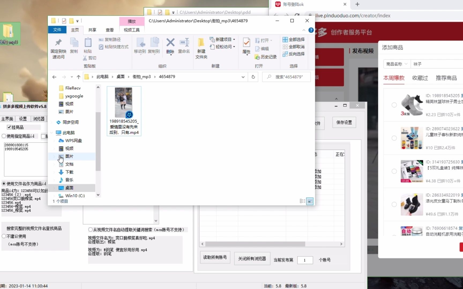The image size is (463, 289).
Task: Click History (历史记录) icon
Action: point(257,57)
